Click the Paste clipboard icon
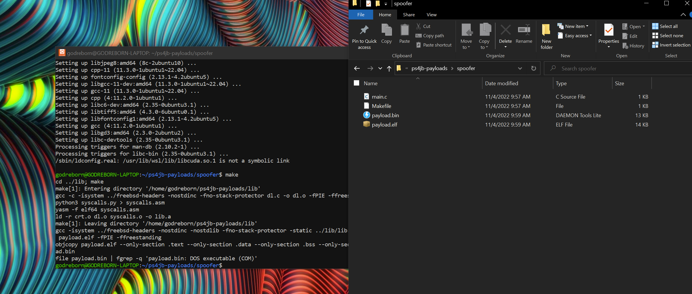The height and width of the screenshot is (294, 692). pyautogui.click(x=404, y=30)
